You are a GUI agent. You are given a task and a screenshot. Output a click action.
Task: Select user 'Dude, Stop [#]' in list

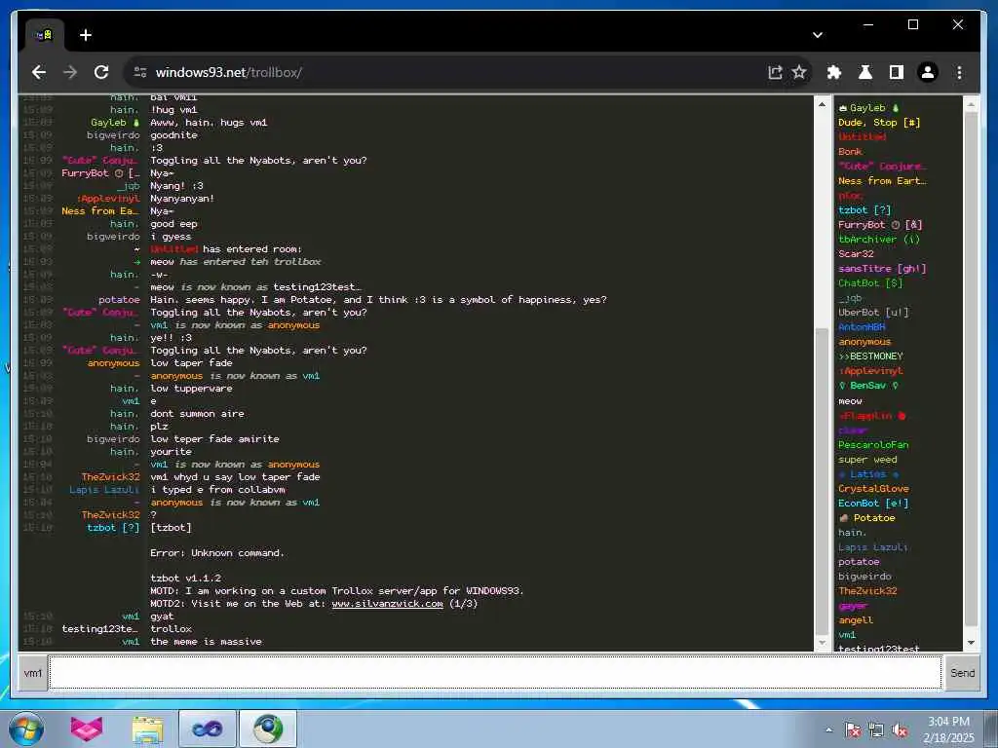click(879, 123)
